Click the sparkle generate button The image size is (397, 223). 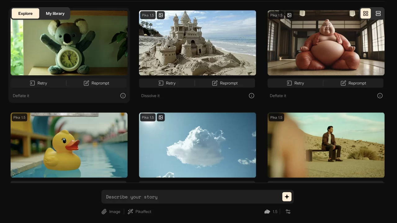[x=287, y=197]
